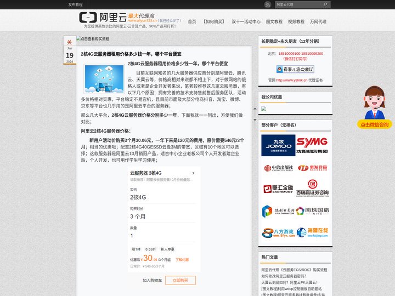Click the 热门文章 section heading
Image resolution: width=395 pixels, height=296 pixels.
(269, 257)
